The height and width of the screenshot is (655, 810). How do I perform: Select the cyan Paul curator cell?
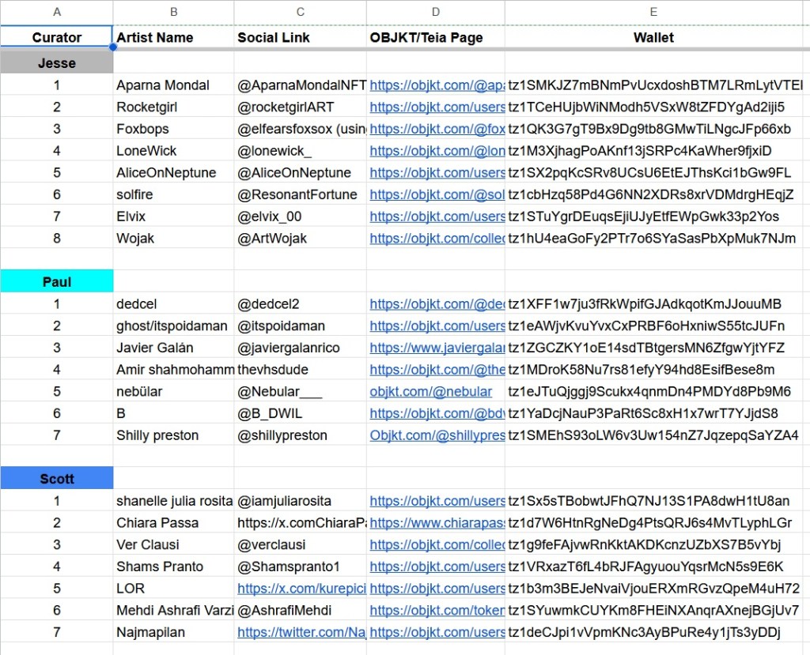tap(57, 282)
